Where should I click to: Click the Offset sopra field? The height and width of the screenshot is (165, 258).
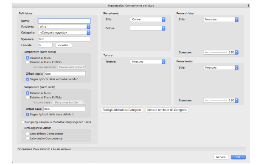point(65,74)
